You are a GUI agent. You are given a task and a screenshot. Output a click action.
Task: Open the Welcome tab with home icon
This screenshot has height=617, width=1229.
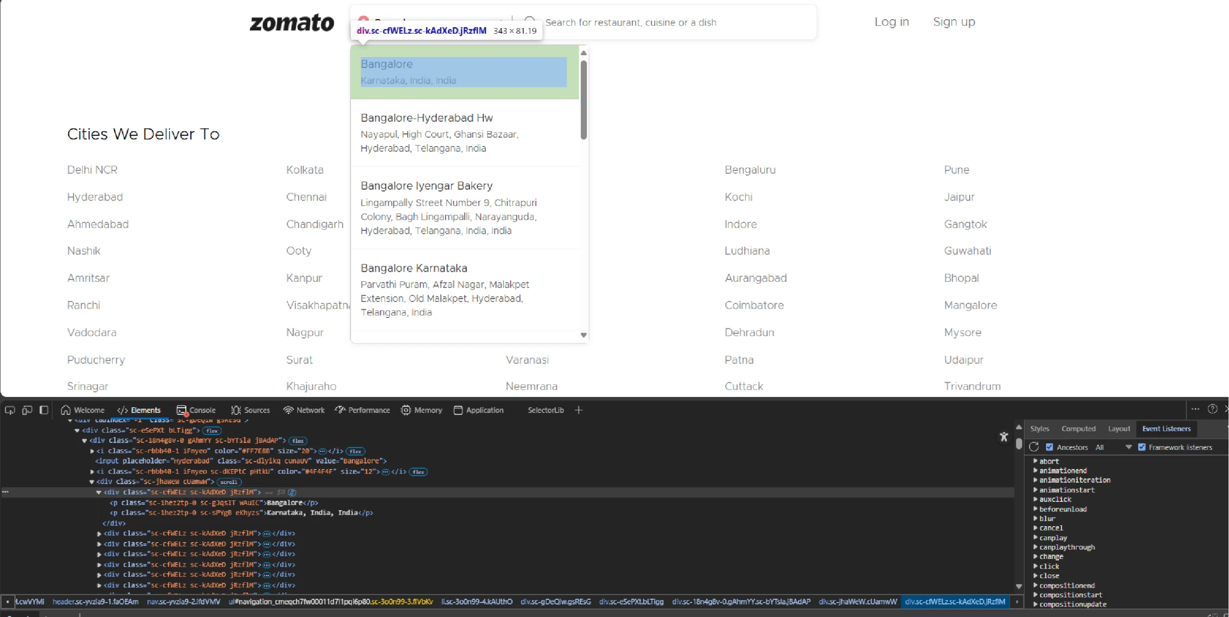pyautogui.click(x=83, y=410)
